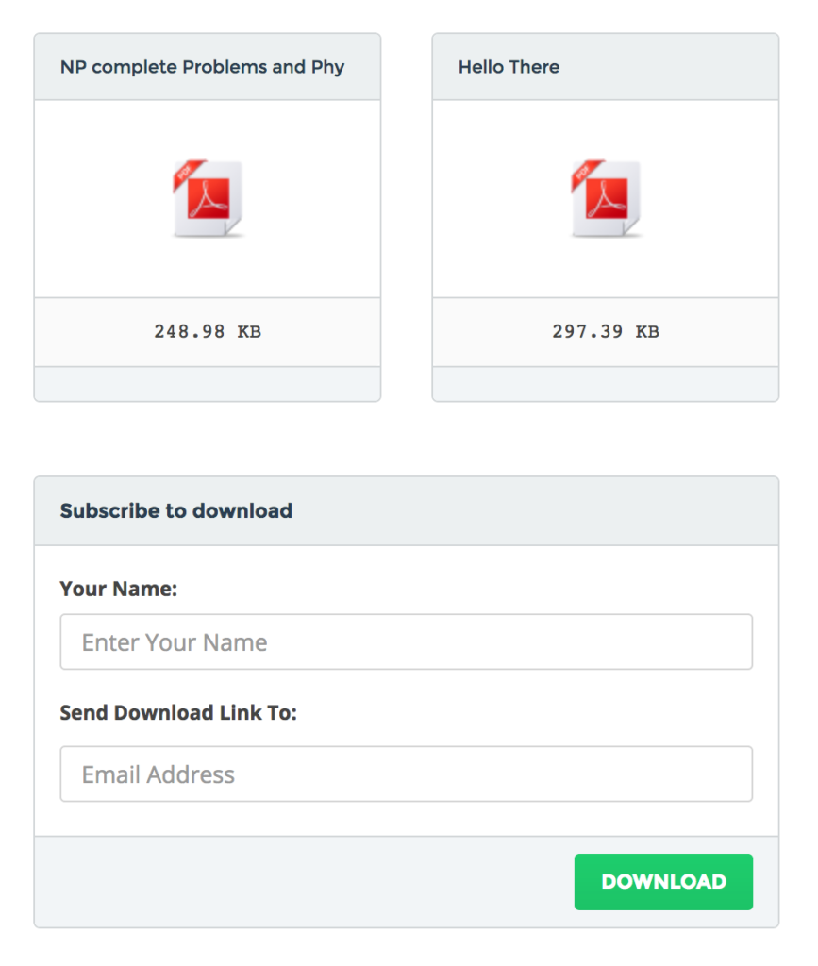Select the red PDF file thumbnail on the left
This screenshot has width=818, height=966.
click(207, 198)
